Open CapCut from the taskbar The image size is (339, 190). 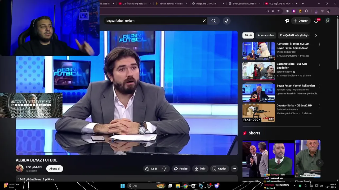click(193, 186)
